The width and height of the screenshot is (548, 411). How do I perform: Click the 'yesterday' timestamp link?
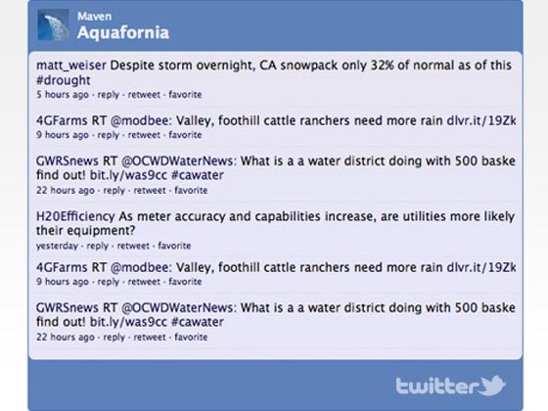point(57,246)
